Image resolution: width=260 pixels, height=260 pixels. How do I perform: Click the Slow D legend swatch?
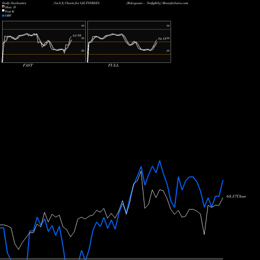(x=3, y=7)
